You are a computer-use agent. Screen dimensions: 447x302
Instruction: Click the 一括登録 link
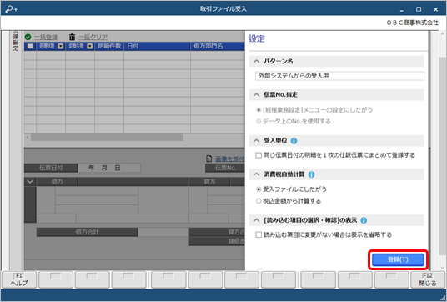(46, 37)
